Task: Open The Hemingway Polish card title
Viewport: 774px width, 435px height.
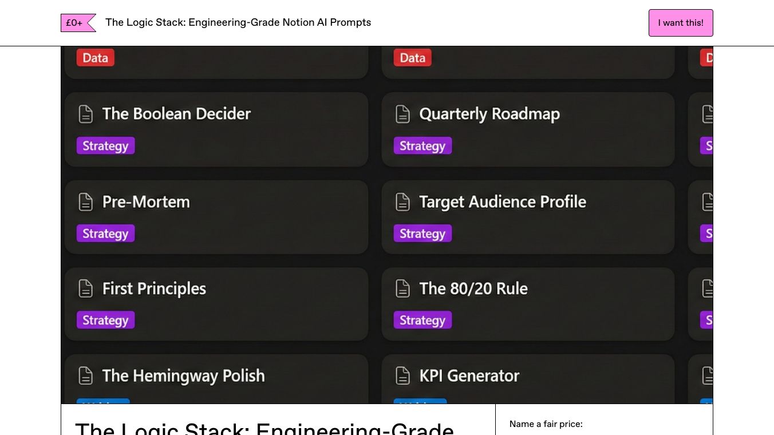Action: 183,376
